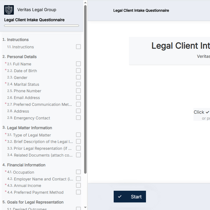This screenshot has height=210, width=210.
Task: Click the checkmark icon in Start button
Action: 120,196
